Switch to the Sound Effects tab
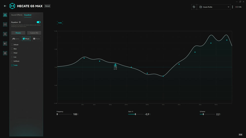 (17, 15)
